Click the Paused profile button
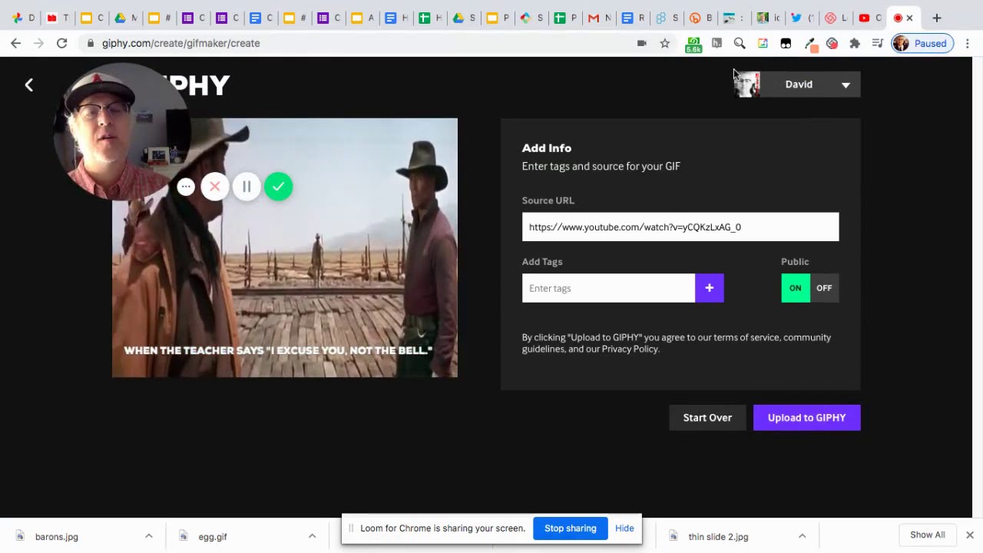 [x=922, y=44]
